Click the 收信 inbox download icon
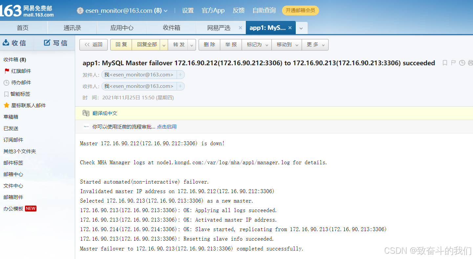 click(x=6, y=43)
